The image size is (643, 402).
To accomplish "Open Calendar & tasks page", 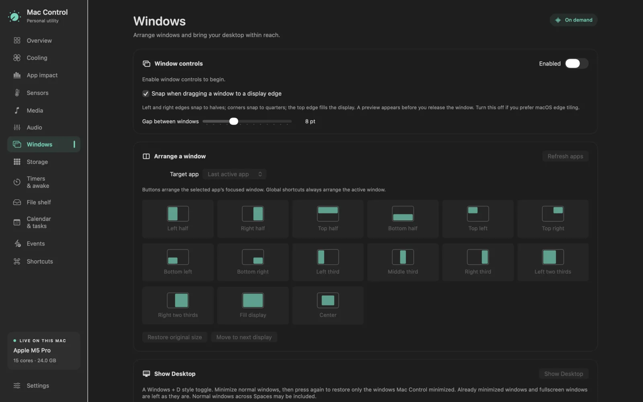I will [44, 222].
